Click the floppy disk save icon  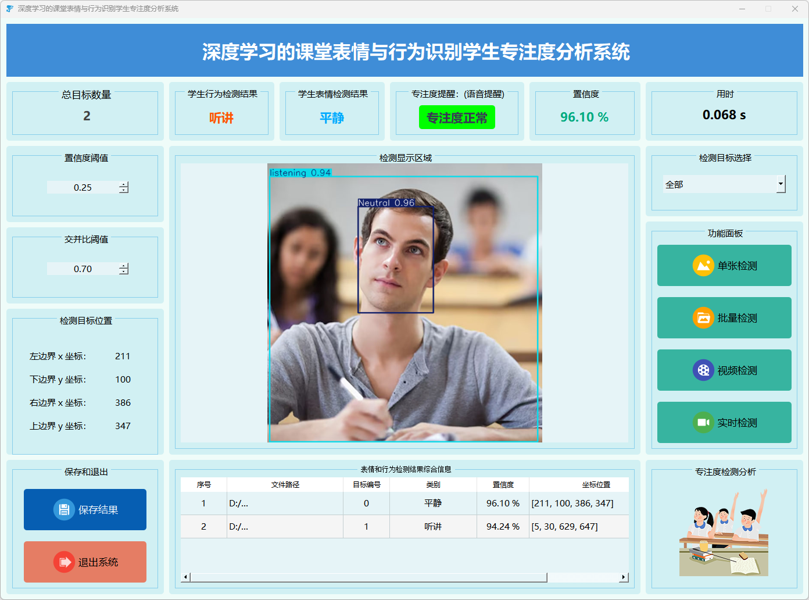64,509
